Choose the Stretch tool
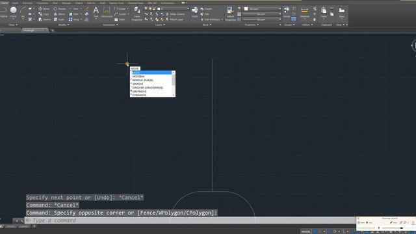 [x=44, y=19]
